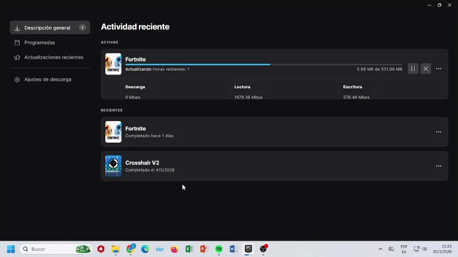Open the clock and date 21:25
Viewport: 458px width, 257px height.
pos(442,249)
